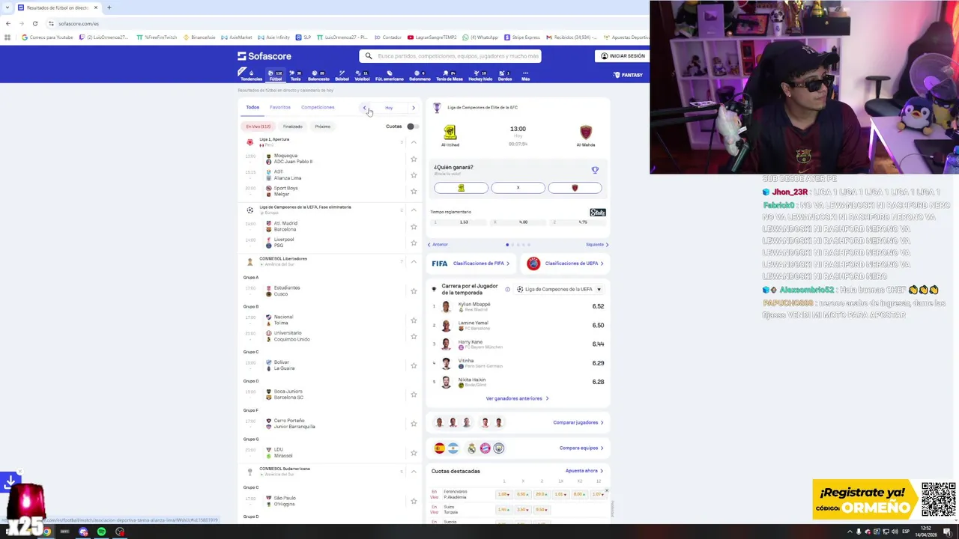Select the Baloncesto sport icon
The image size is (959, 539).
[x=318, y=75]
